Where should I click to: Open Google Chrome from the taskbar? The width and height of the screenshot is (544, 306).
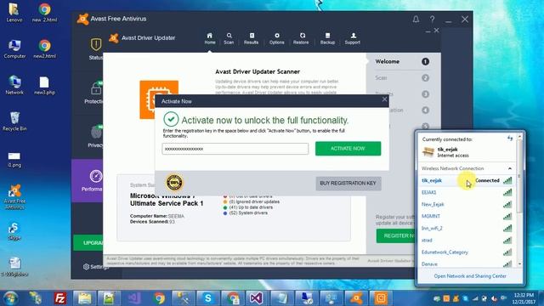pyautogui.click(x=159, y=298)
